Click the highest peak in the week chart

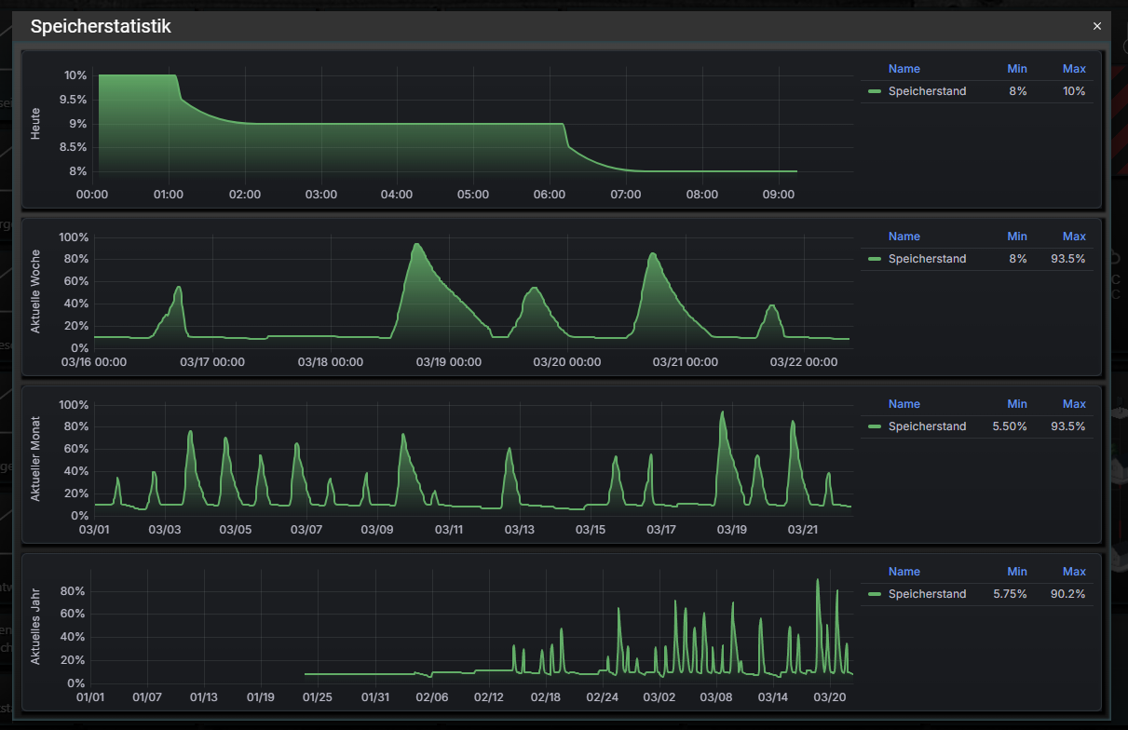416,245
